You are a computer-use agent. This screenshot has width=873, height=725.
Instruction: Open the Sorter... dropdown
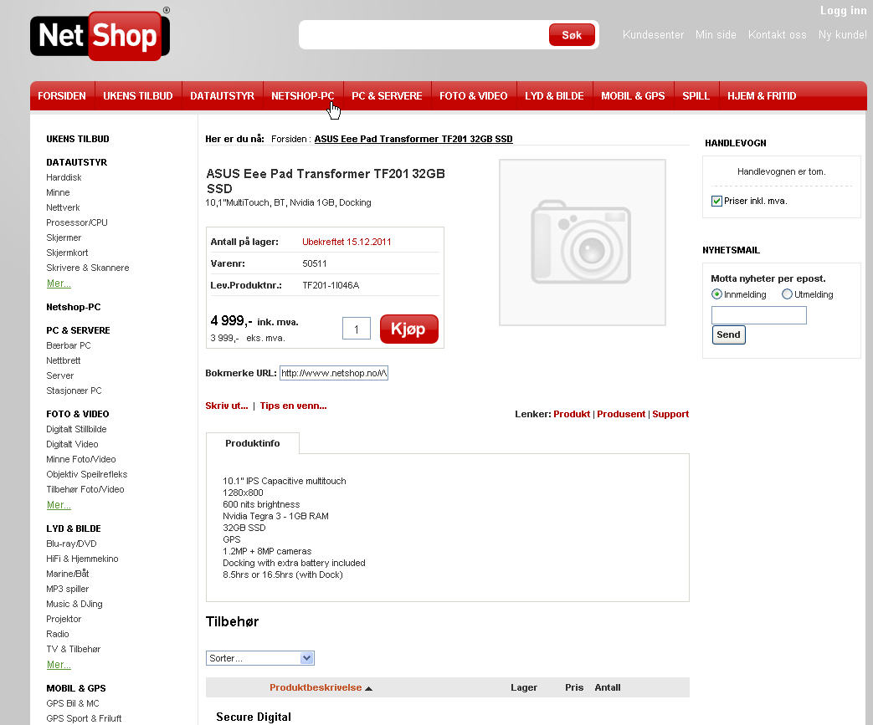(260, 658)
